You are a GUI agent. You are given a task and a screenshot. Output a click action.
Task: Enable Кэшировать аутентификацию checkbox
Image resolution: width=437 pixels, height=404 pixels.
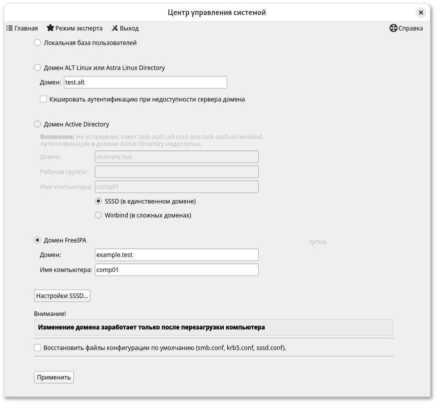coord(43,99)
